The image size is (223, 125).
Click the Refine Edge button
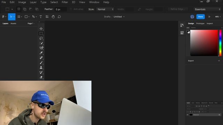point(178,9)
